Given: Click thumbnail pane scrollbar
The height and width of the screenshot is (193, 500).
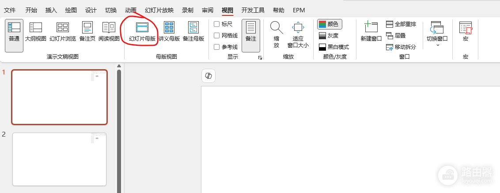Looking at the screenshot, I should pos(119,131).
